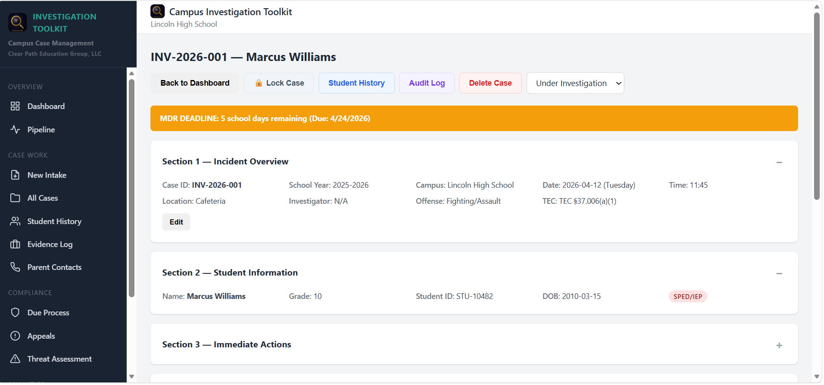Image resolution: width=824 pixels, height=385 pixels.
Task: Go Back to Dashboard
Action: pos(195,83)
